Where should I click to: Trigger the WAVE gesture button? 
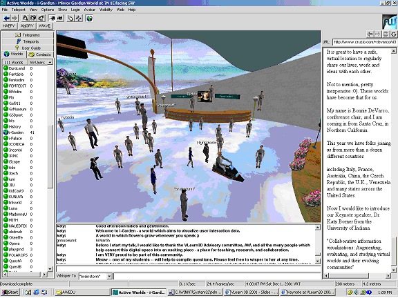pyautogui.click(x=45, y=26)
